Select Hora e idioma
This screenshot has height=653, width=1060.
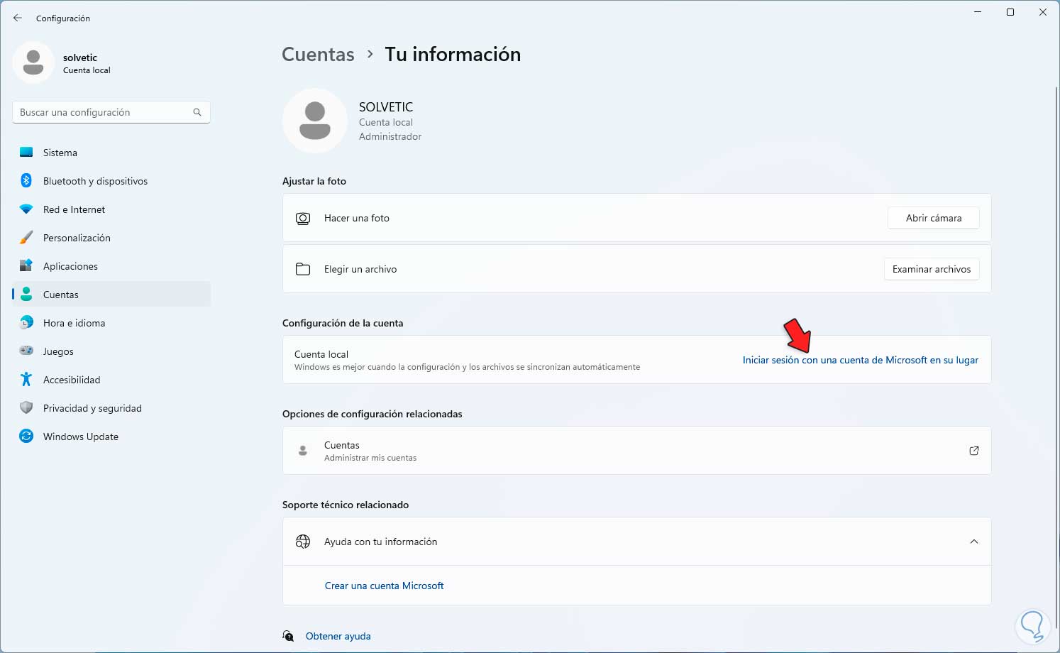tap(111, 323)
